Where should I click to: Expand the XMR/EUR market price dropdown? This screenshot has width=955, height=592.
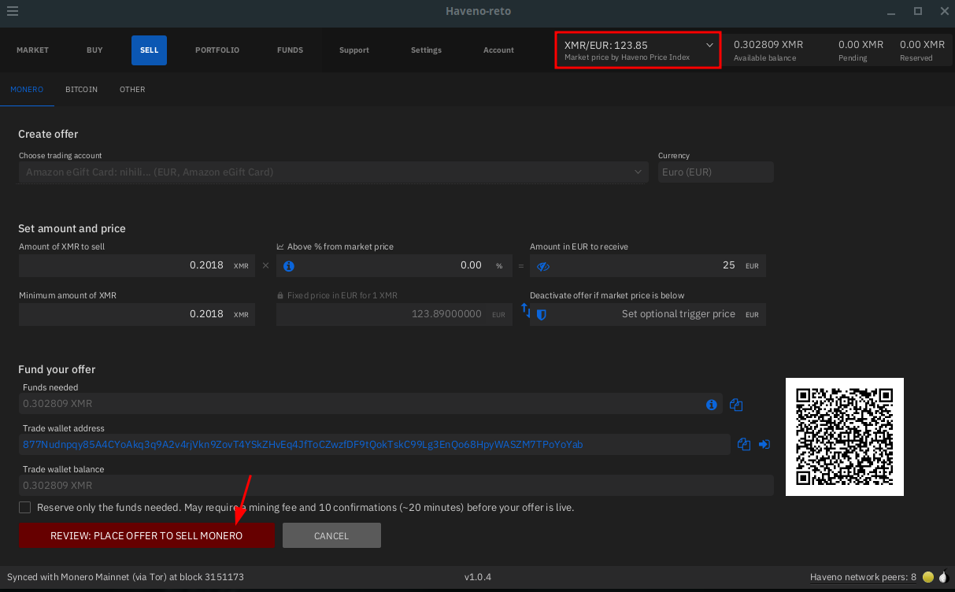[638, 50]
